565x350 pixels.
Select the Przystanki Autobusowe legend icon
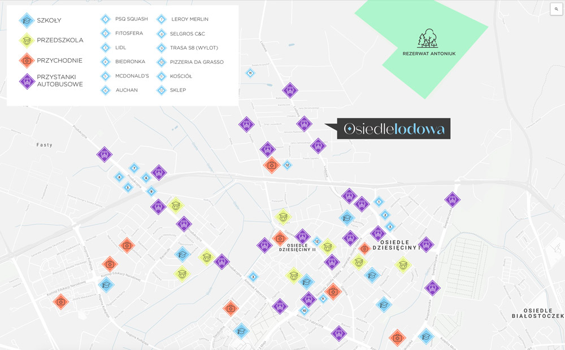pos(27,81)
